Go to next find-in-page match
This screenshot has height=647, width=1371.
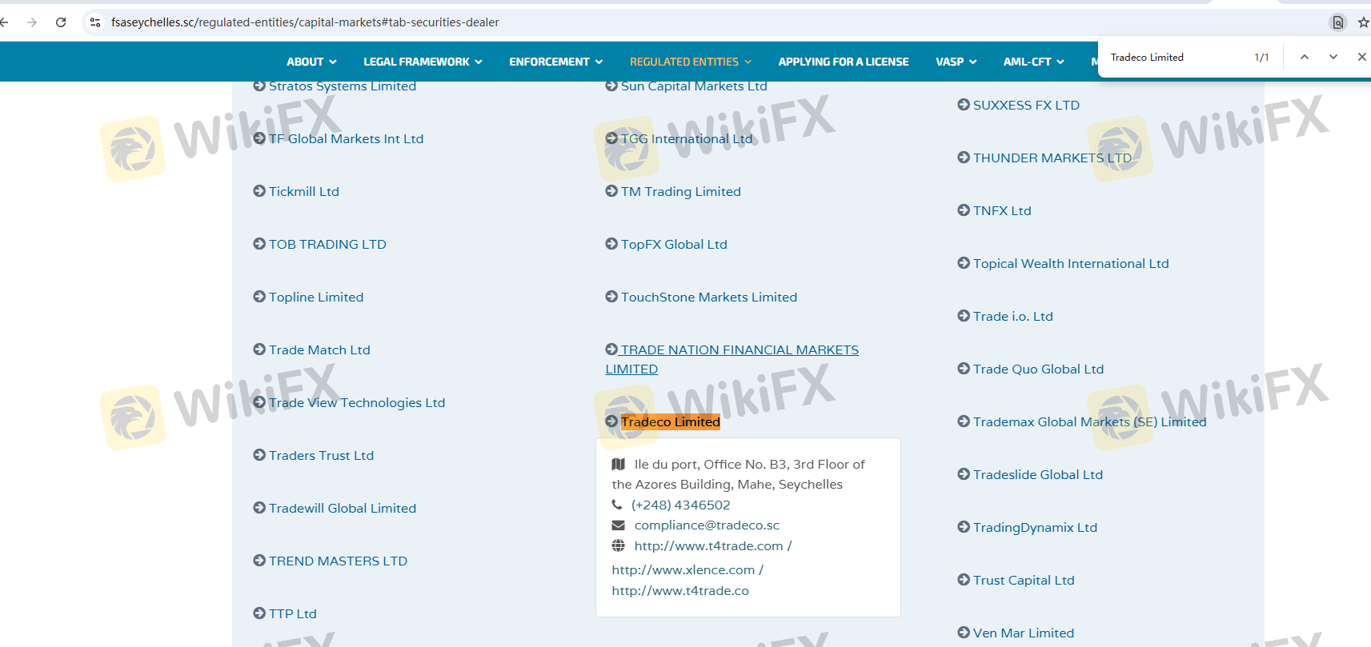(1333, 57)
